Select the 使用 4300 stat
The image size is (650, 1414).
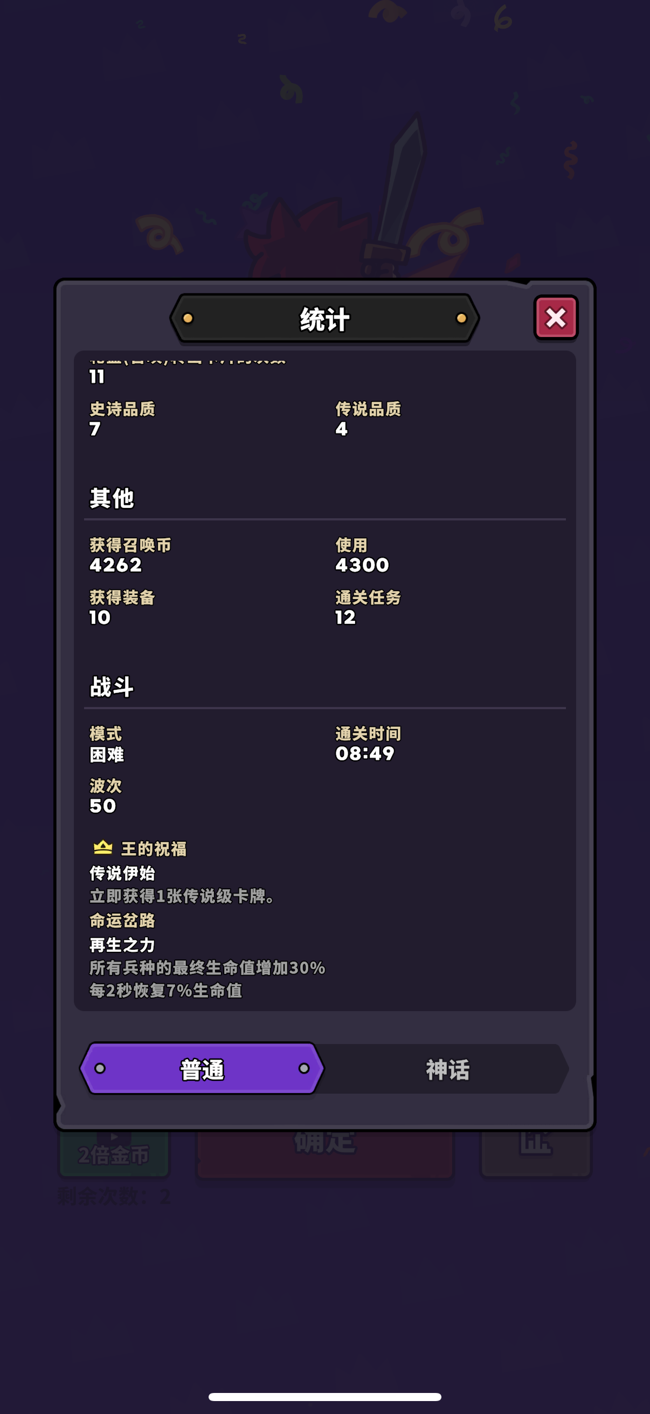pyautogui.click(x=362, y=555)
